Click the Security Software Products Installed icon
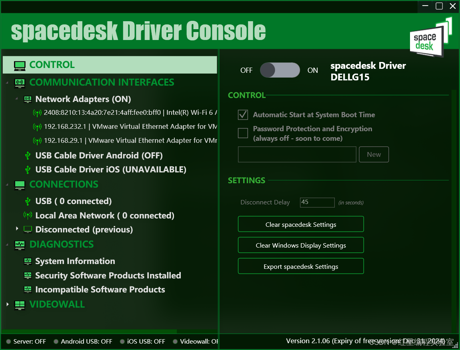 tap(28, 276)
